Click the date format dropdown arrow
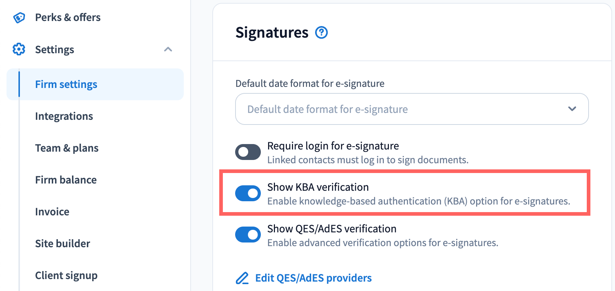Image resolution: width=615 pixels, height=291 pixels. [x=572, y=109]
